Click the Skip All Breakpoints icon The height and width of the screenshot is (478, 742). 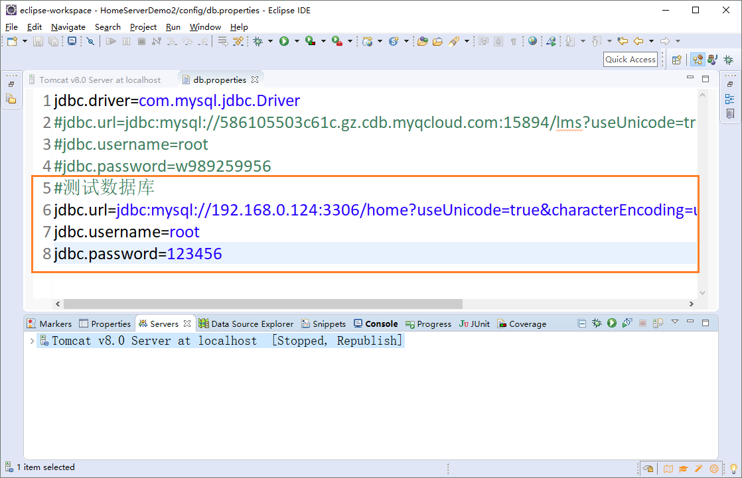click(x=90, y=41)
